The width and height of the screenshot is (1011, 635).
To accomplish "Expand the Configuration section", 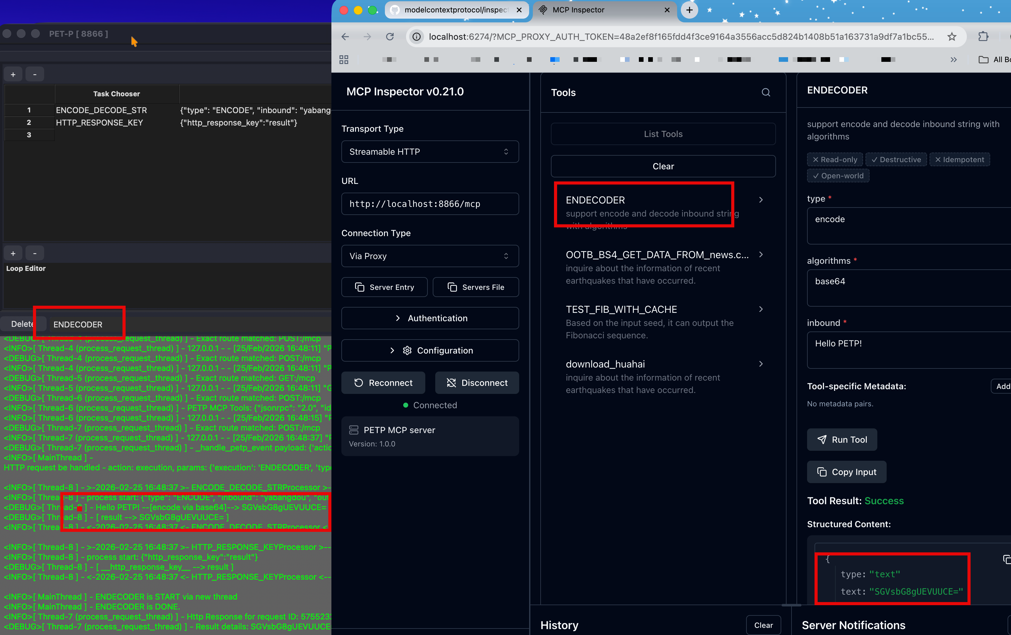I will (430, 350).
